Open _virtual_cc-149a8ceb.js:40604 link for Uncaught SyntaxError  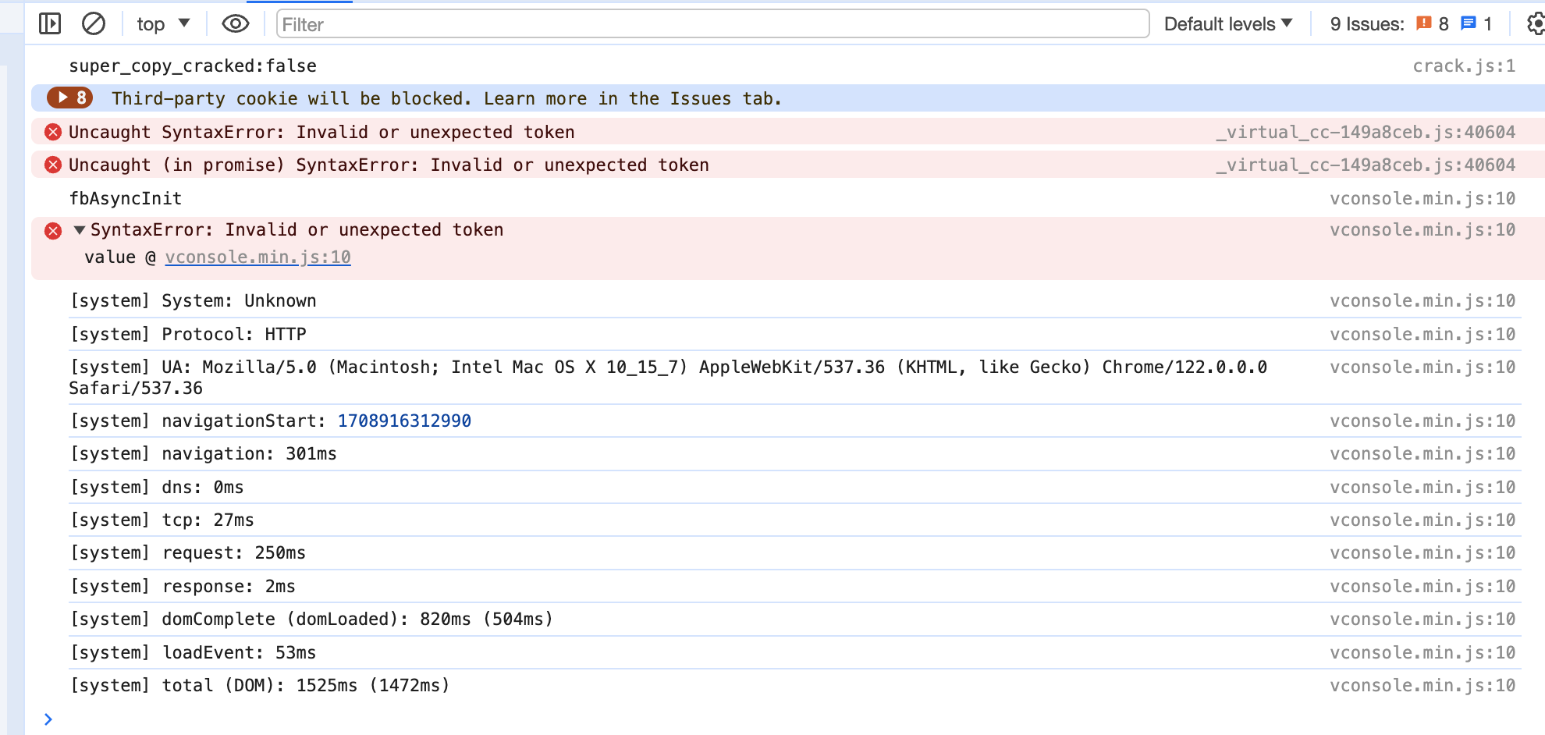pos(1366,133)
